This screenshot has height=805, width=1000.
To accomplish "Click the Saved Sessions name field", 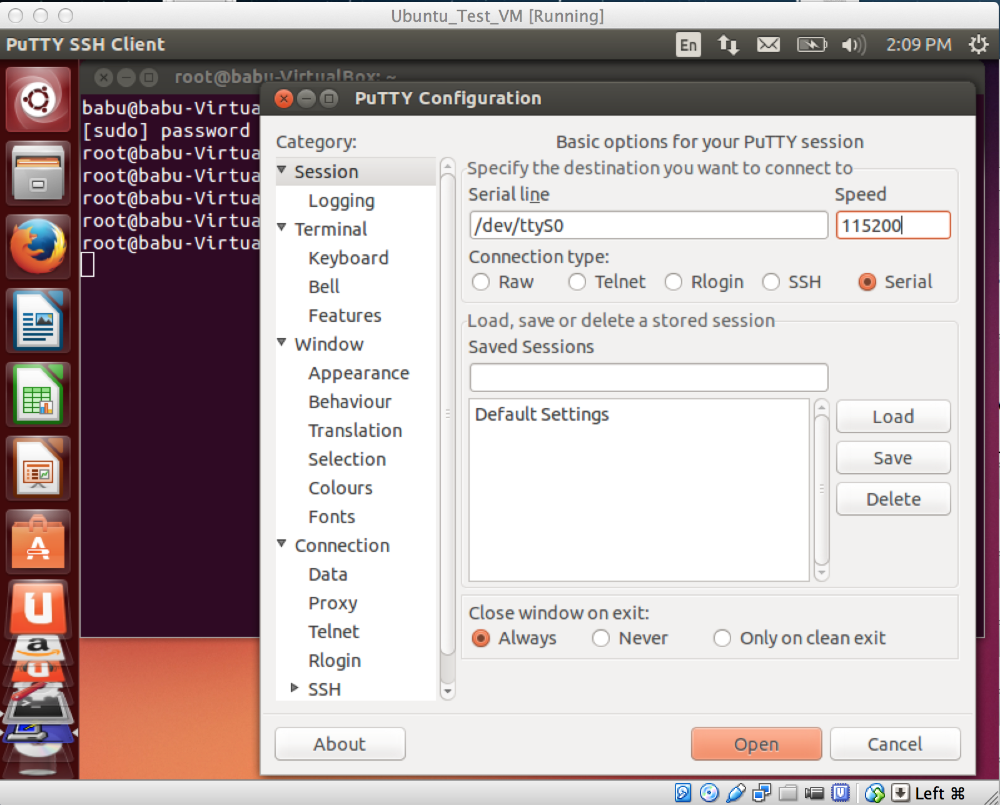I will (x=649, y=377).
